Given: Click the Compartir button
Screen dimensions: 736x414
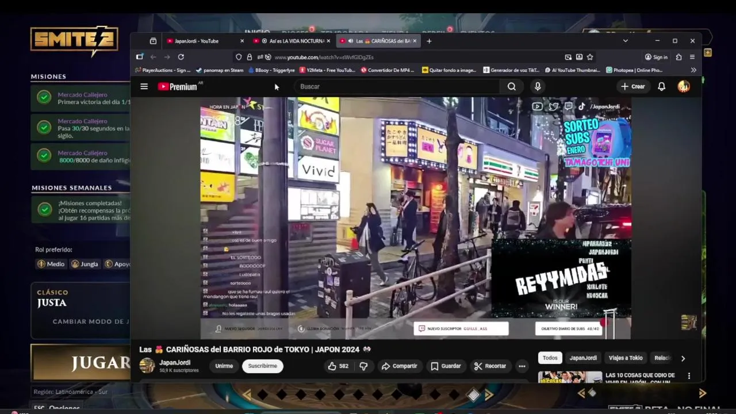Looking at the screenshot, I should pyautogui.click(x=400, y=366).
